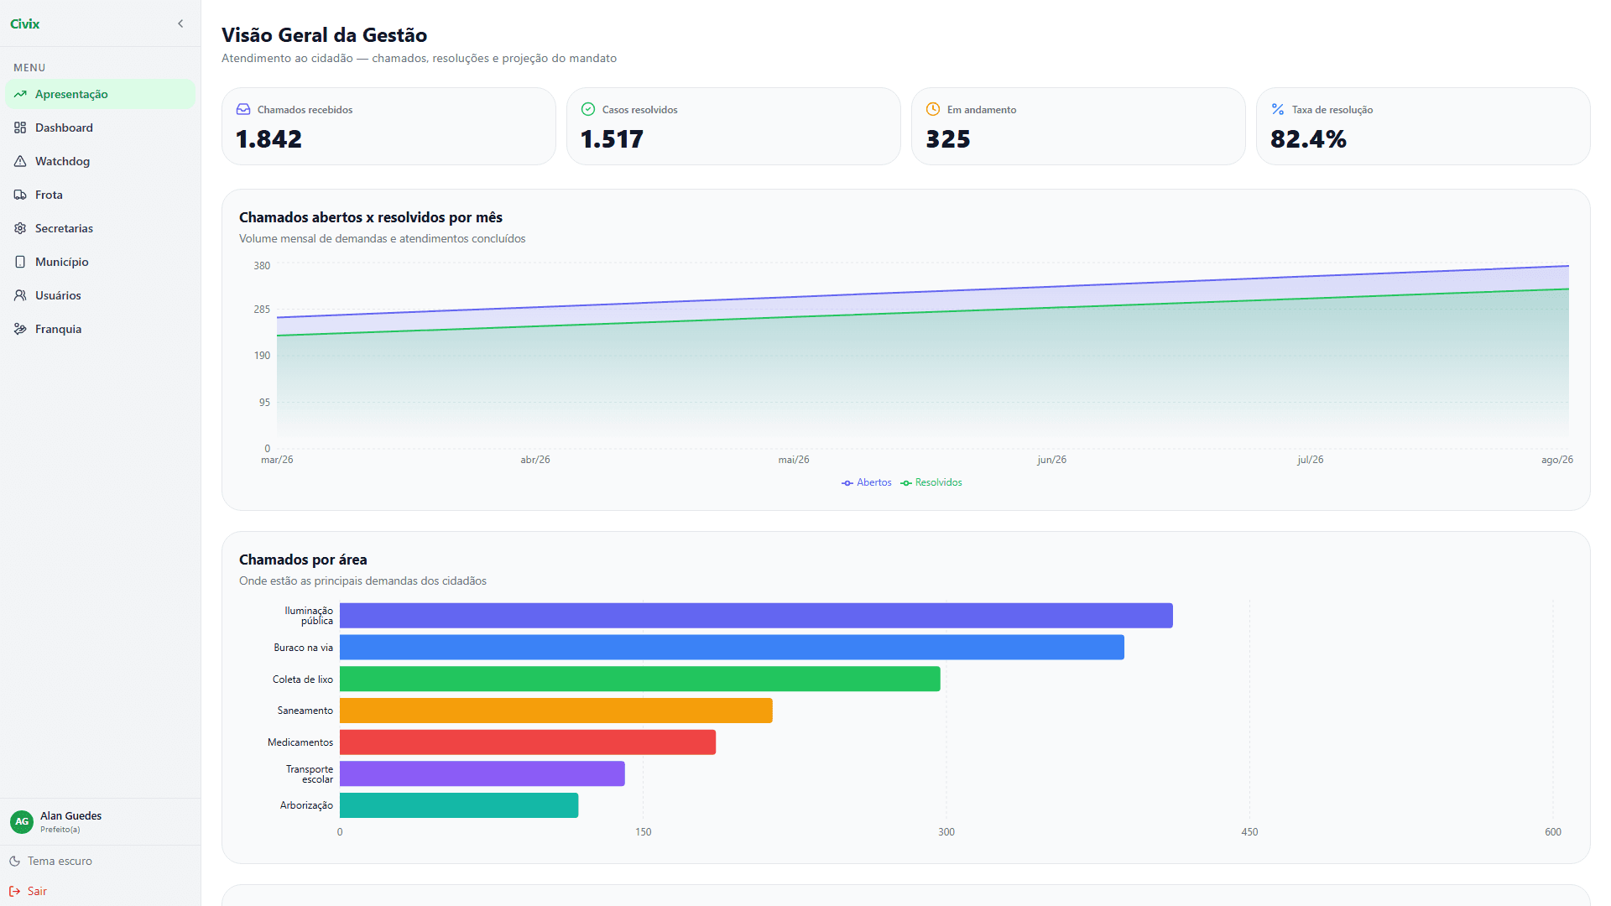This screenshot has width=1611, height=906.
Task: Click the Chamados por área heading
Action: [x=303, y=560]
